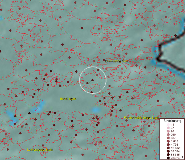Click the 234 243+ legend swatch
This screenshot has width=185, height=160.
pos(168,158)
